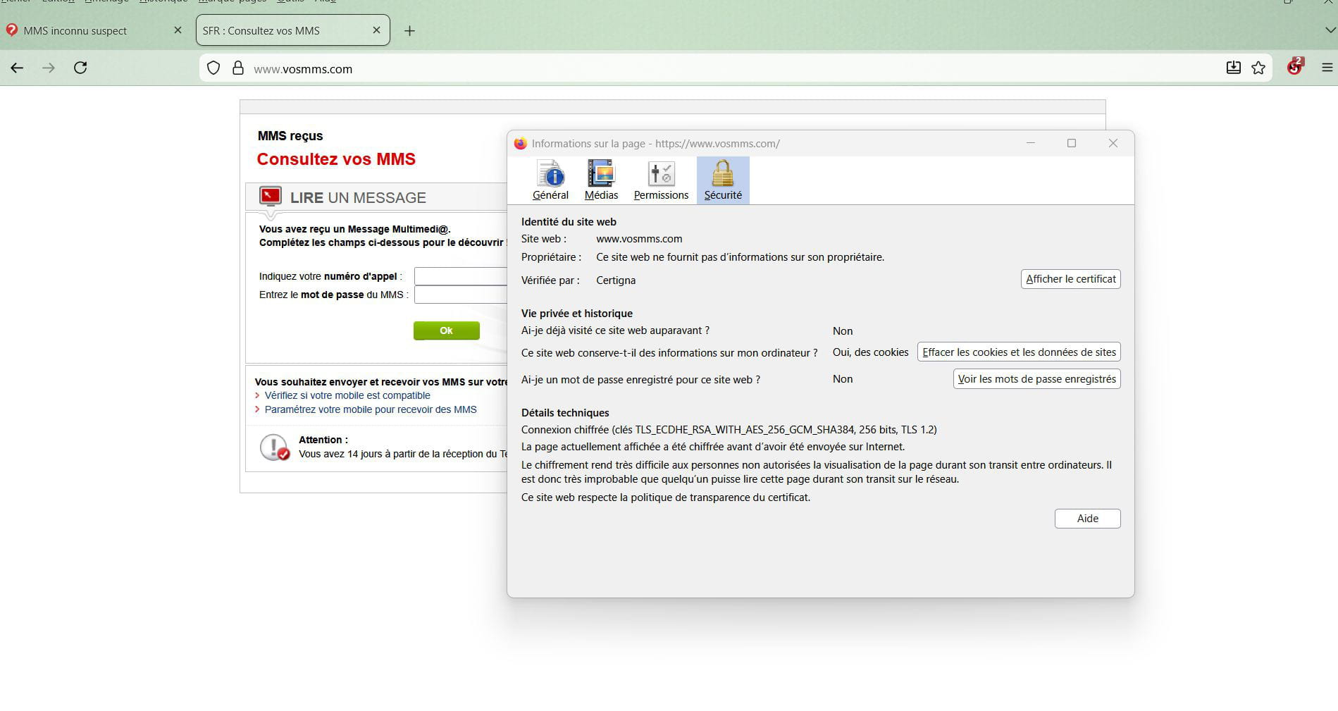Focus the 'numéro d'appel' input field

click(x=461, y=276)
